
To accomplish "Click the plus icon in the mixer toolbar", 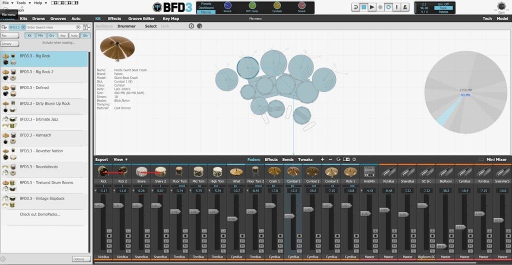I will [322, 159].
